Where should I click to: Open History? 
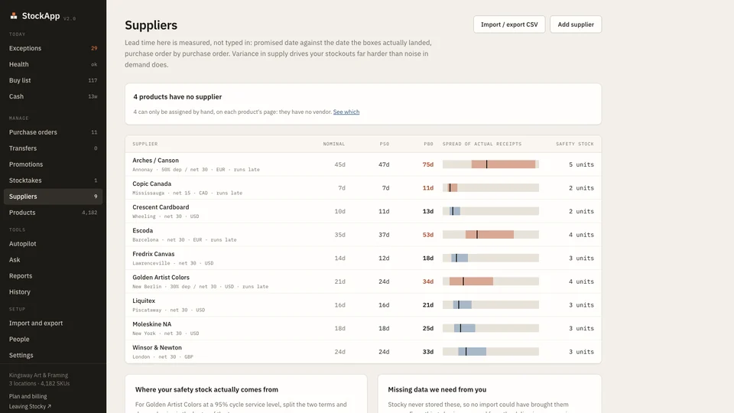(x=53, y=291)
